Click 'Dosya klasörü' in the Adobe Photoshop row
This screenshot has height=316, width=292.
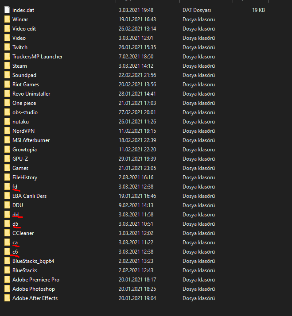coord(199,289)
